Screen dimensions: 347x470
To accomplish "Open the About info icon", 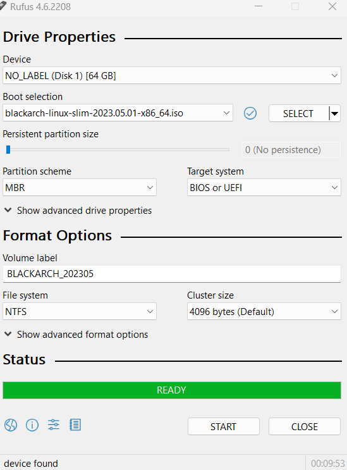I will coord(32,424).
